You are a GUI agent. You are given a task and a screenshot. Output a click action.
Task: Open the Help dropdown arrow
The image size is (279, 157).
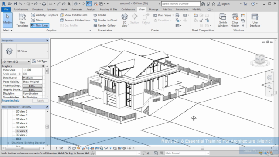tap(257, 4)
